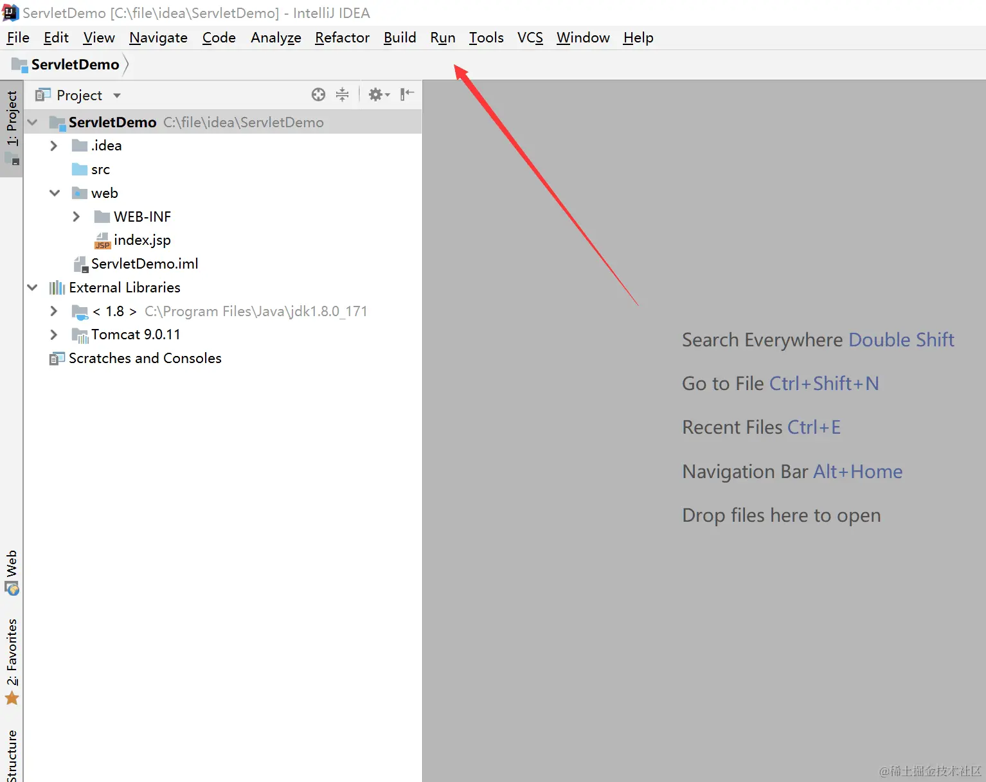Click the 'Recent Files Ctrl+E' hint text
The height and width of the screenshot is (782, 986).
click(762, 427)
